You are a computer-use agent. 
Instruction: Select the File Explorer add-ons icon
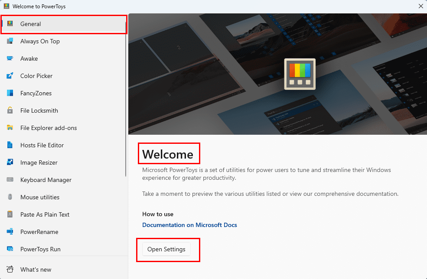10,128
